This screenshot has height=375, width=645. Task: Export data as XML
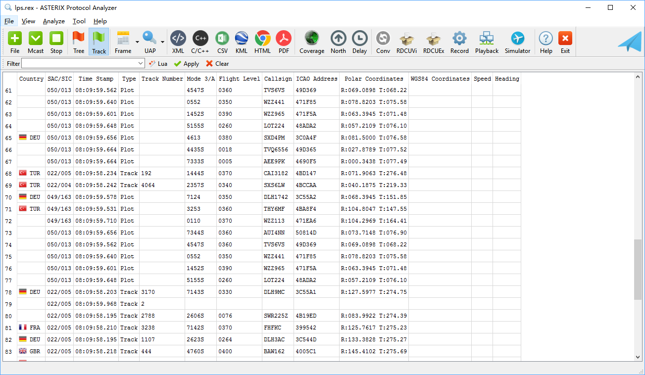click(x=178, y=42)
